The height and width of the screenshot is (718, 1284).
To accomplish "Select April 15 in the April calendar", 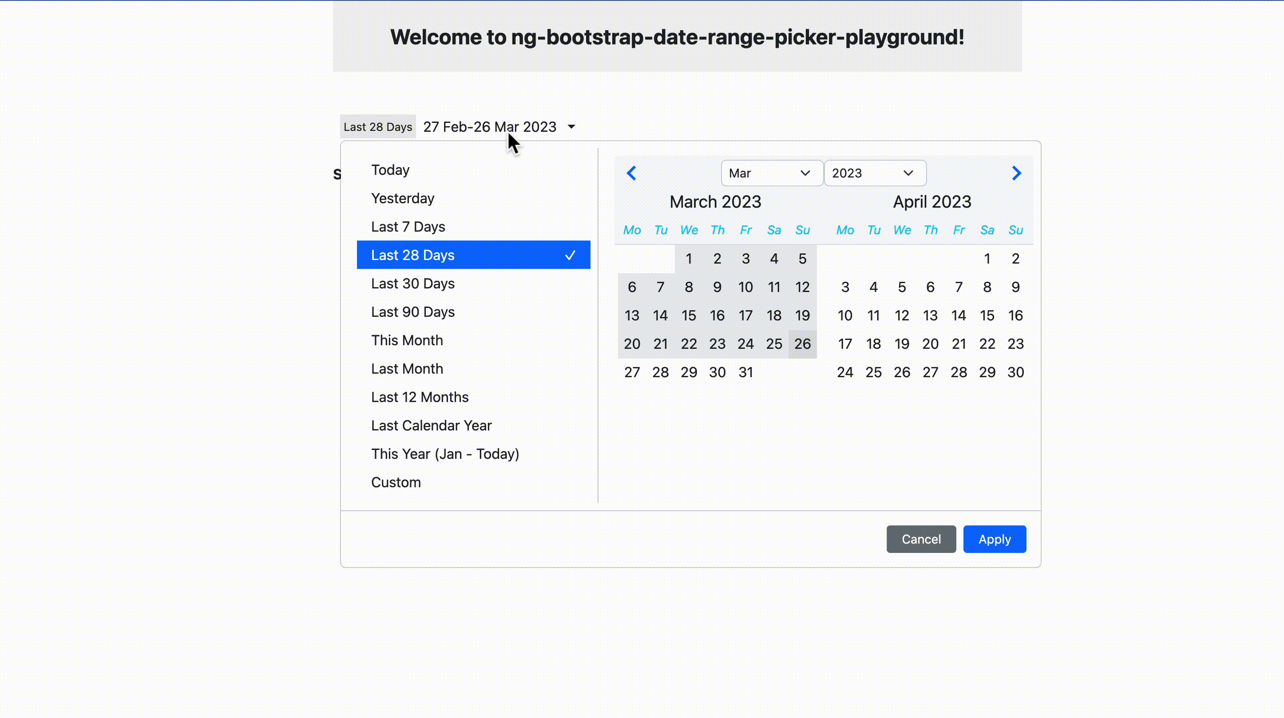I will [987, 316].
